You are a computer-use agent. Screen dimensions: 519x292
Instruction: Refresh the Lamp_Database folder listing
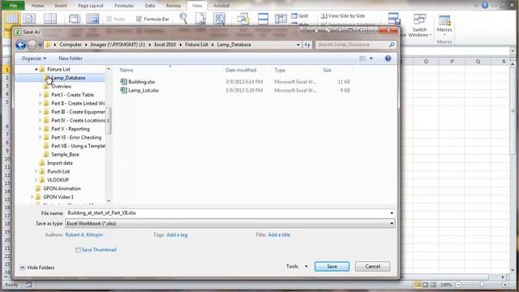(307, 45)
